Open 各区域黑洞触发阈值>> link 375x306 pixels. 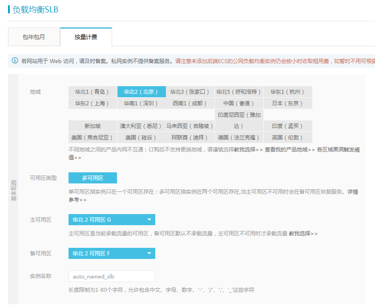coord(338,150)
